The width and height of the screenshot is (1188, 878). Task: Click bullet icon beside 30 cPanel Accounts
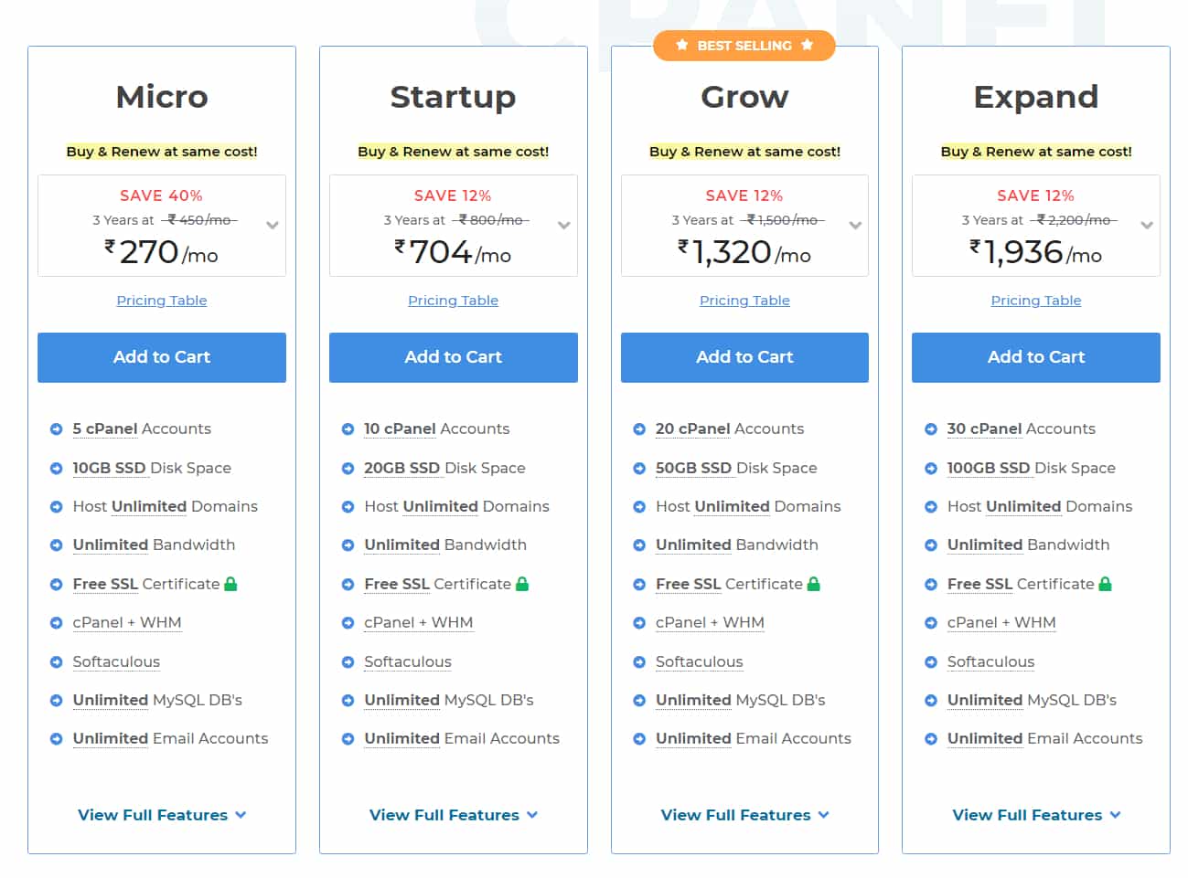[x=931, y=429]
